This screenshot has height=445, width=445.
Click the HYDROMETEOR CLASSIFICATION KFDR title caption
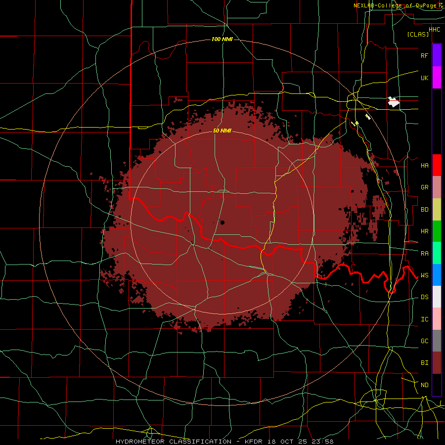pos(224,442)
